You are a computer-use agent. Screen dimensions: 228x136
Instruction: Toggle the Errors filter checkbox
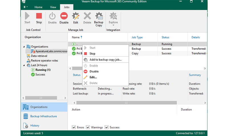coord(74,127)
